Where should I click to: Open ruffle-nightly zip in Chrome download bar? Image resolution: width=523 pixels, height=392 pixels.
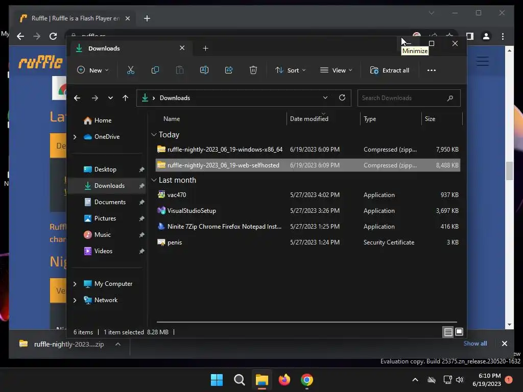click(x=62, y=344)
